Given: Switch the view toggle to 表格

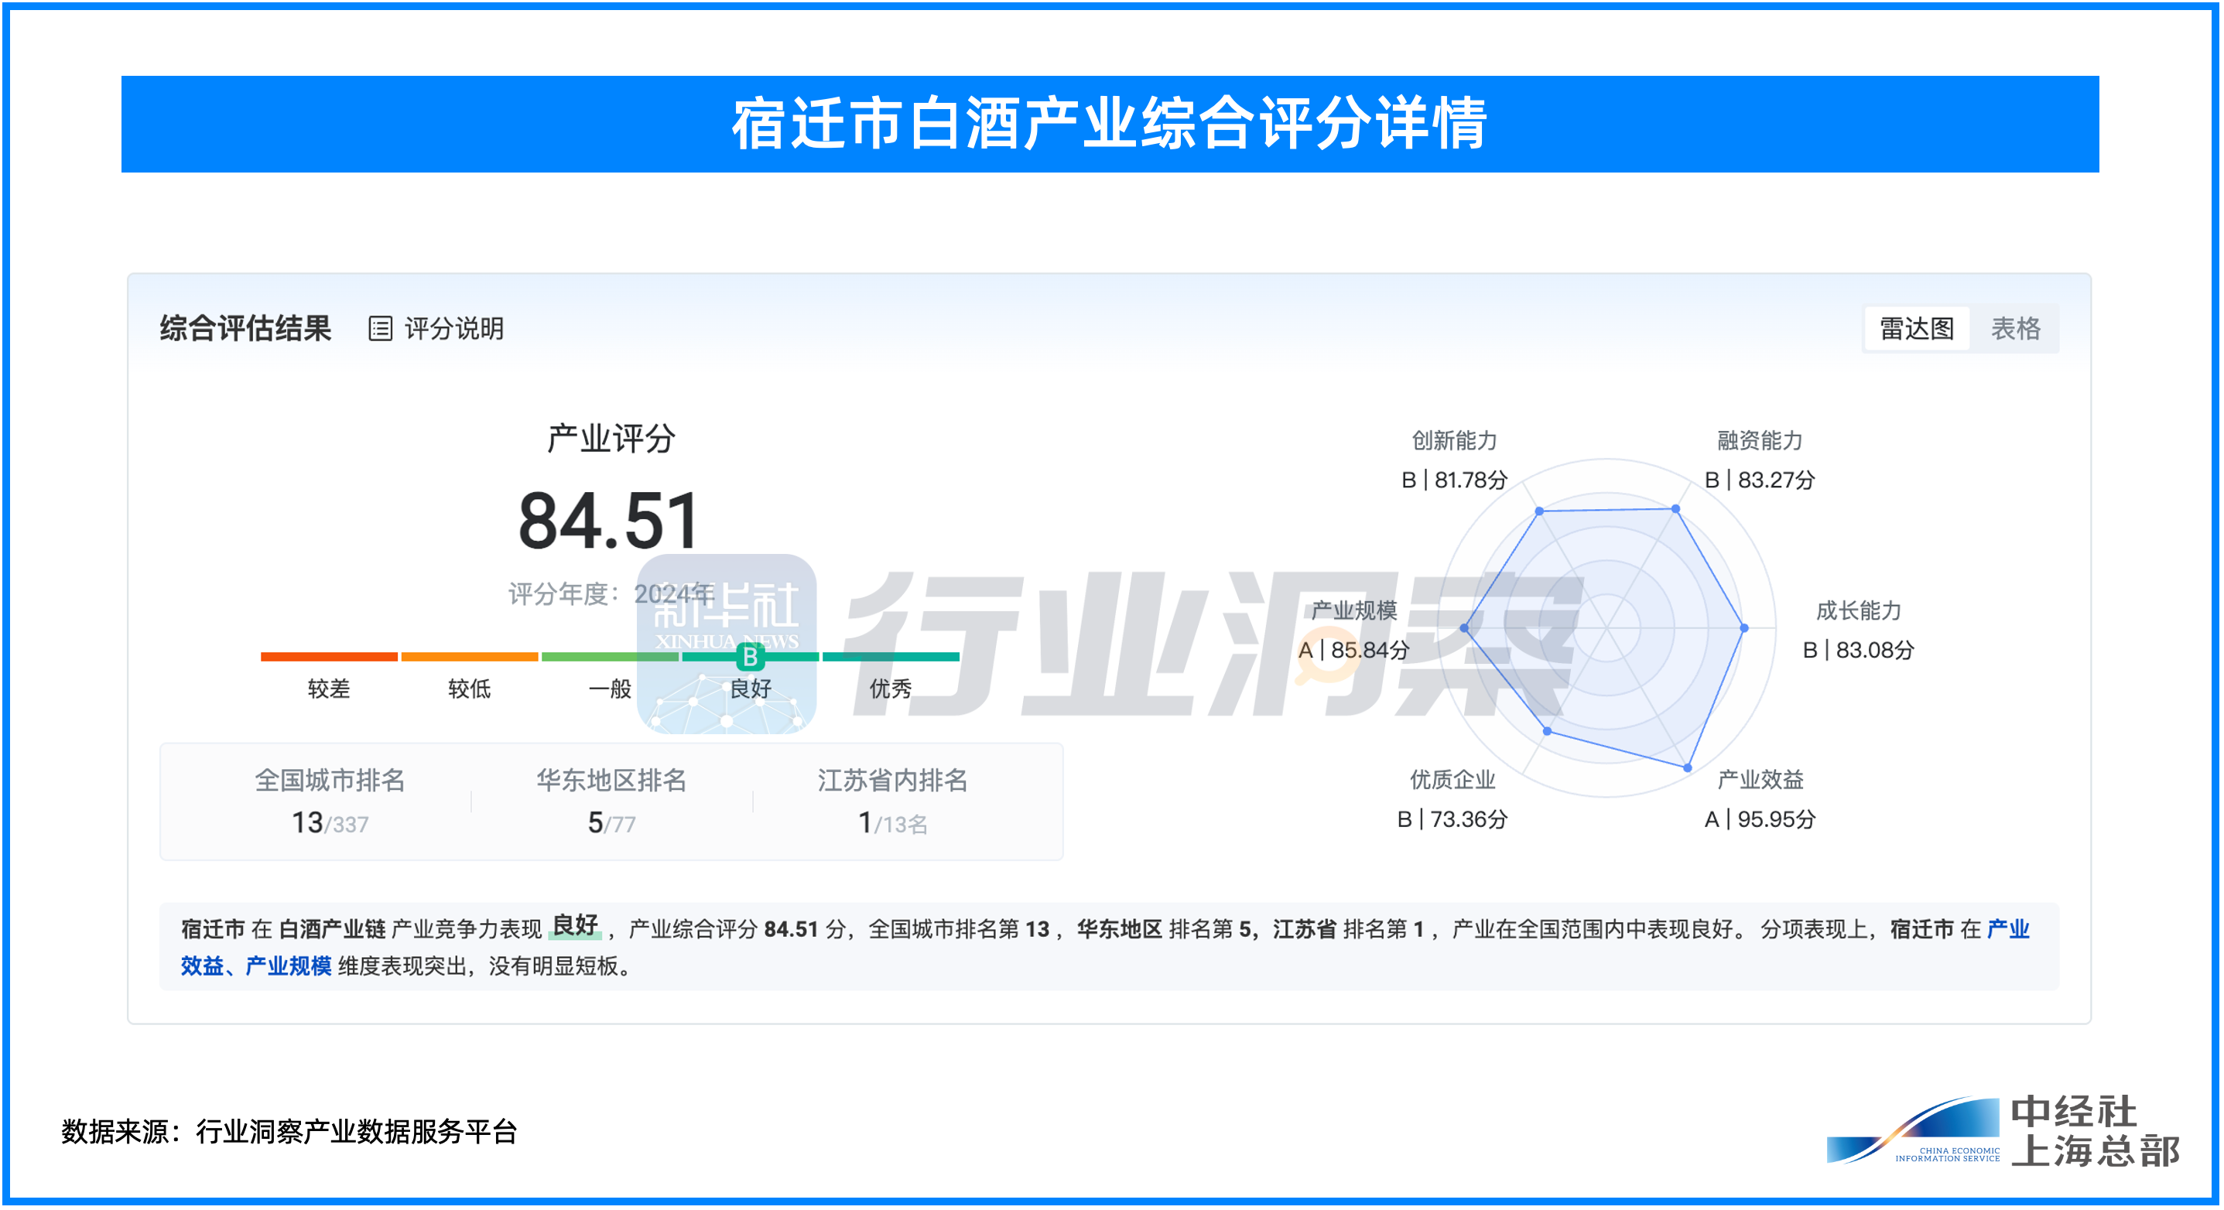Looking at the screenshot, I should tap(2020, 330).
